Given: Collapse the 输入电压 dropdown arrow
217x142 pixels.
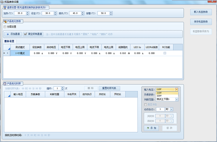Looking at the screenshot, I should [x=177, y=89].
